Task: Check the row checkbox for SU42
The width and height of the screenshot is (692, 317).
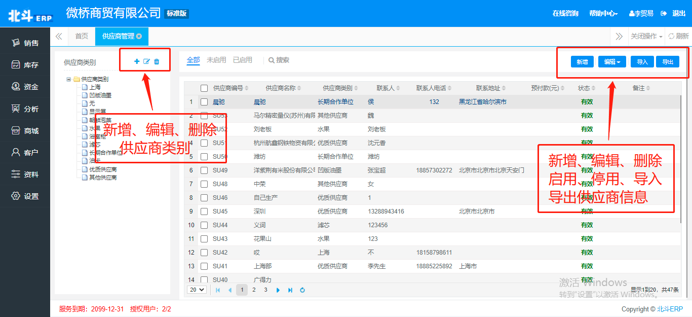Action: tap(204, 253)
